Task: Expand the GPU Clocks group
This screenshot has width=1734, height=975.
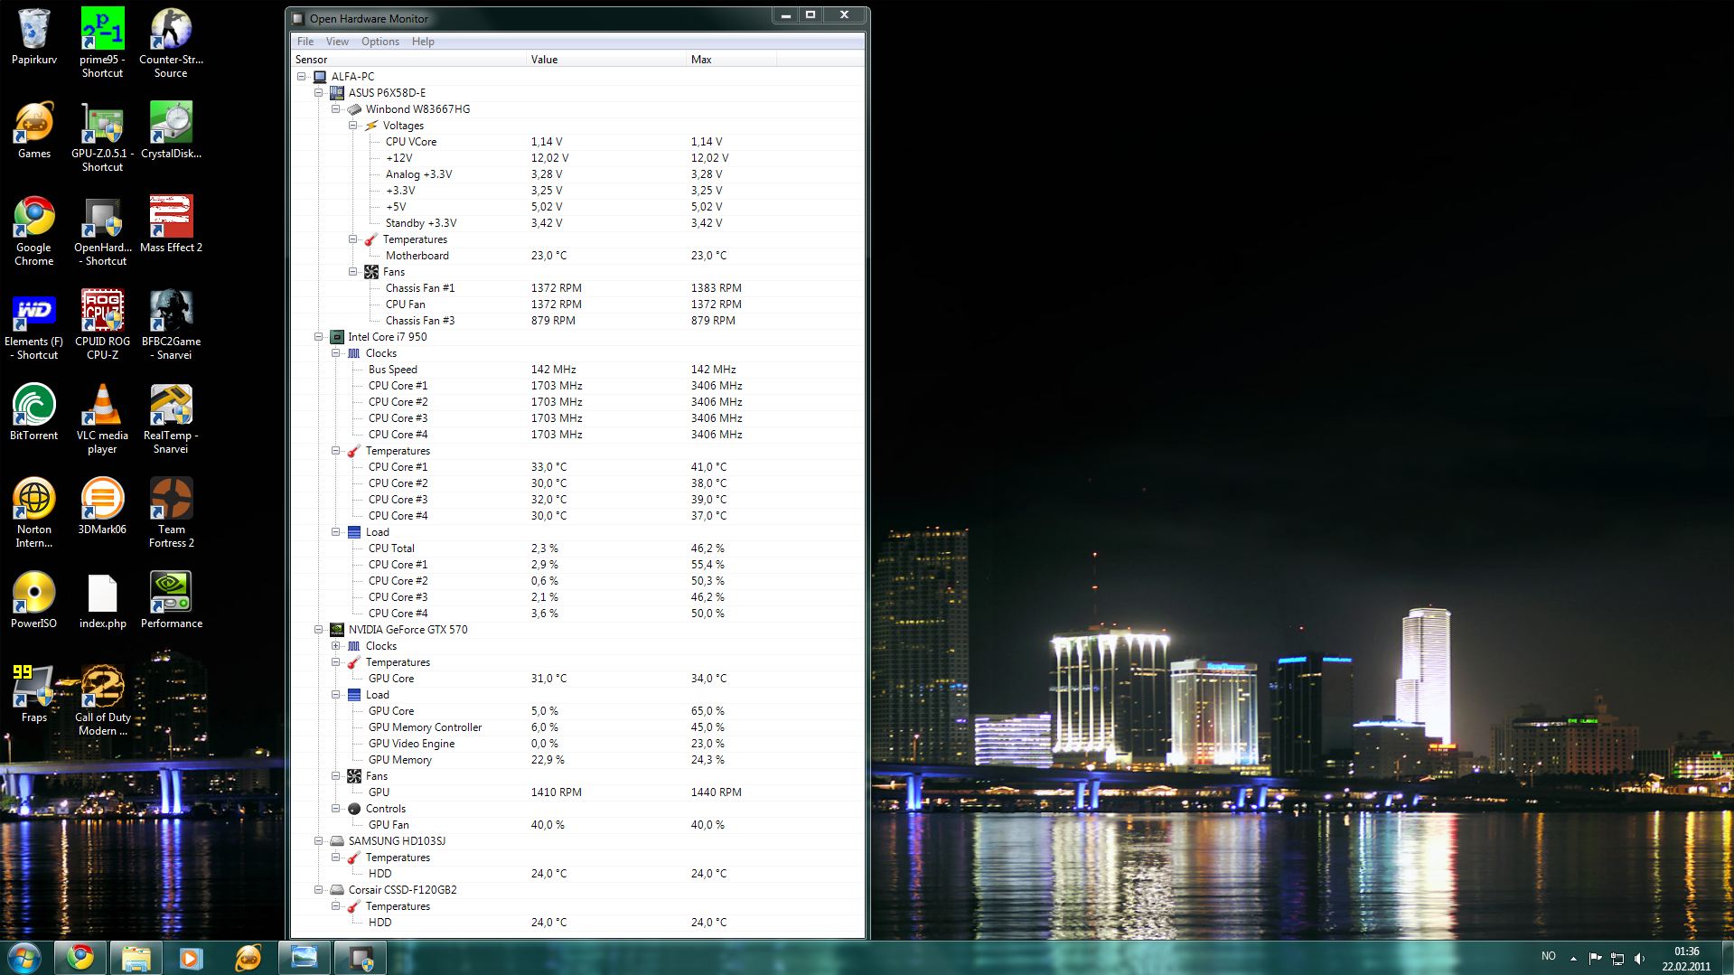Action: [x=335, y=646]
